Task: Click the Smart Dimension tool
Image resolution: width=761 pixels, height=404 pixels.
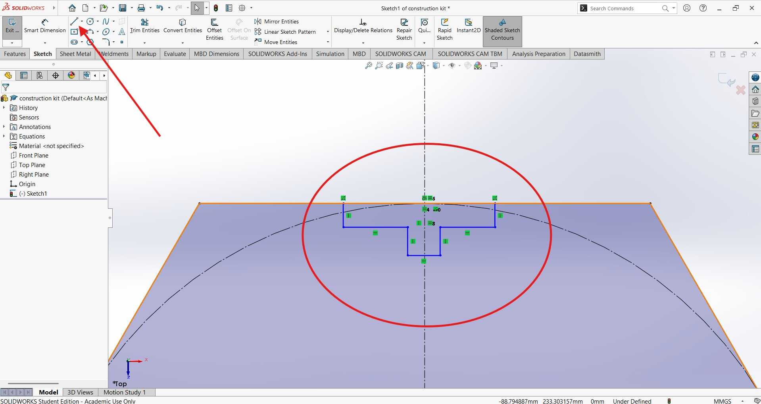Action: click(45, 26)
